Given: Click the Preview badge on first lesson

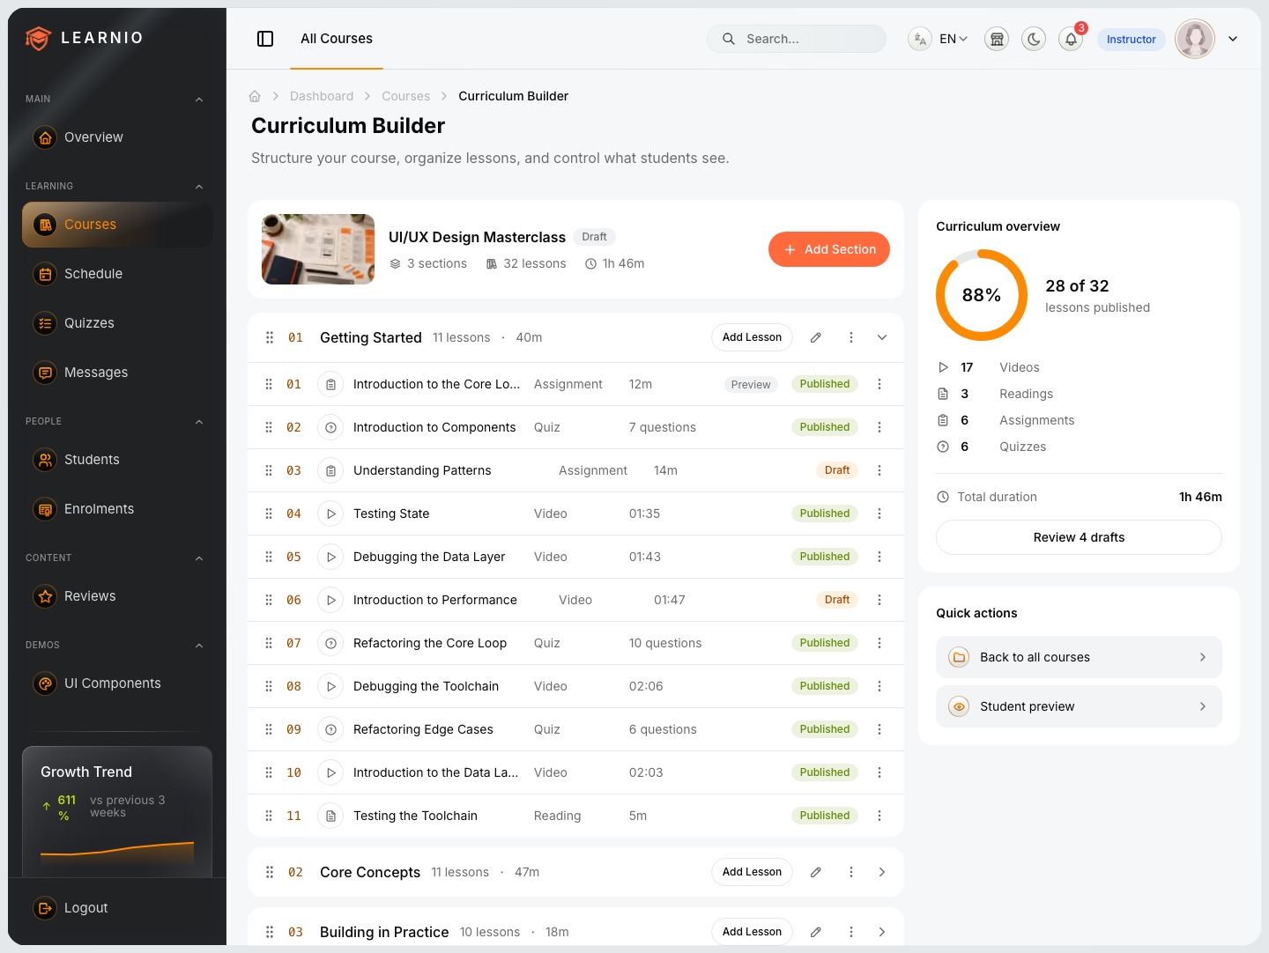Looking at the screenshot, I should click(751, 384).
